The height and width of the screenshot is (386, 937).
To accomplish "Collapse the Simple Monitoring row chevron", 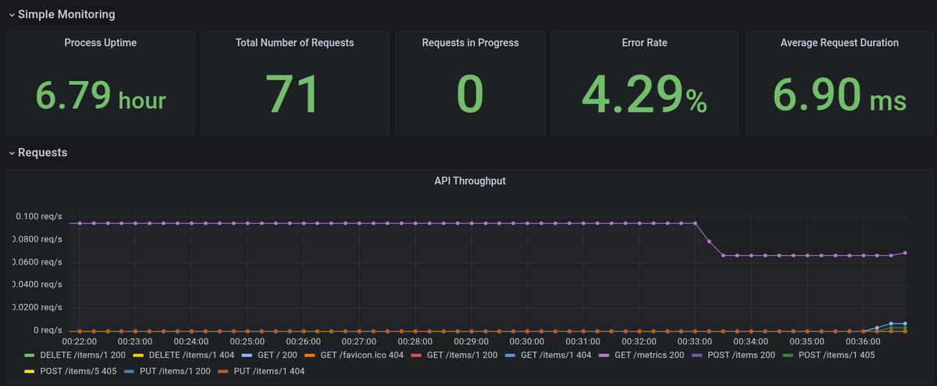I will tap(11, 14).
